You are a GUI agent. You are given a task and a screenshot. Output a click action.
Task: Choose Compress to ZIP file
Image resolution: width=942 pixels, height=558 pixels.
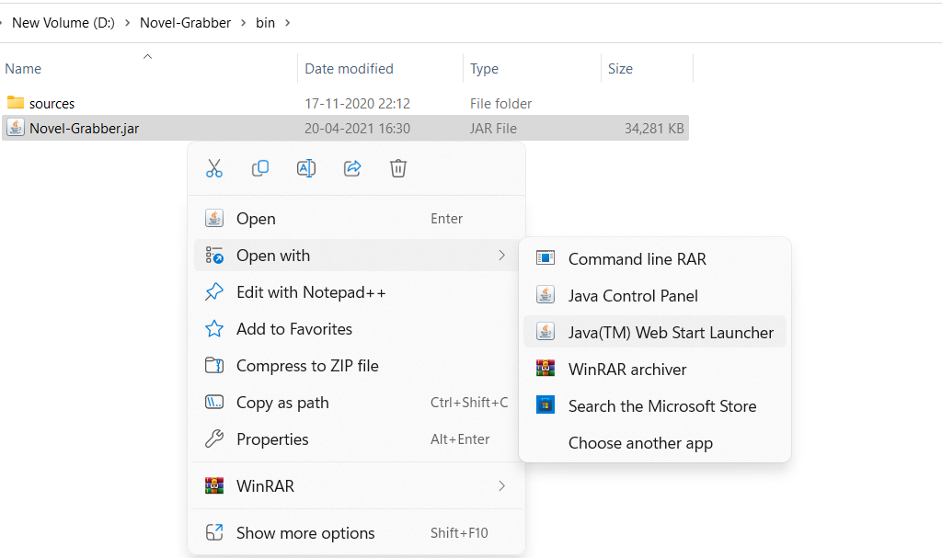tap(357, 366)
